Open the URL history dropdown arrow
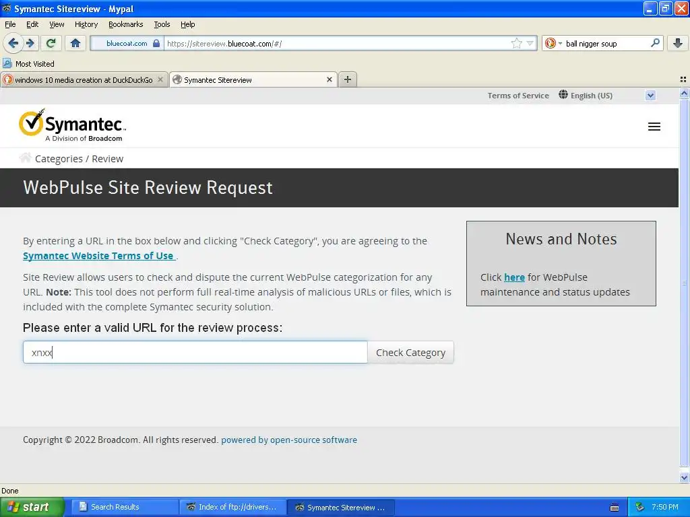 click(x=530, y=43)
